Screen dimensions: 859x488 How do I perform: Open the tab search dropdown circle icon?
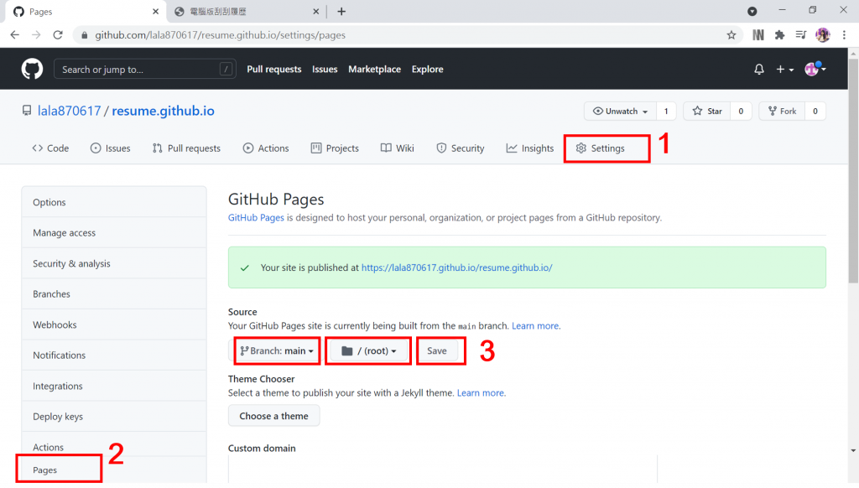(x=752, y=12)
